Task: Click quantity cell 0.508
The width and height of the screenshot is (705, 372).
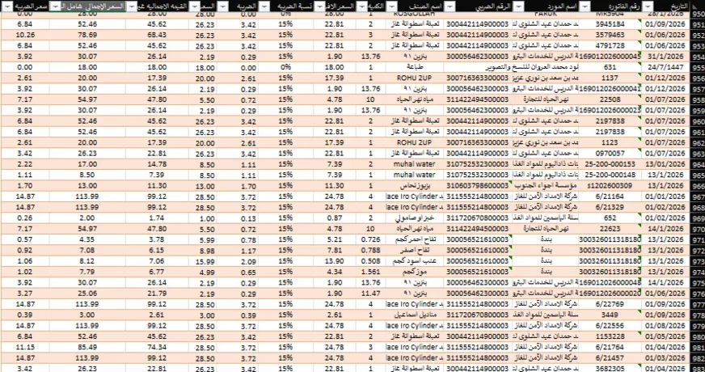Action: tap(371, 261)
